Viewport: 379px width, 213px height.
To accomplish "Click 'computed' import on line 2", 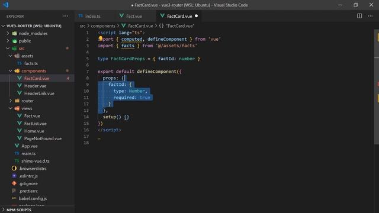I will (131, 39).
